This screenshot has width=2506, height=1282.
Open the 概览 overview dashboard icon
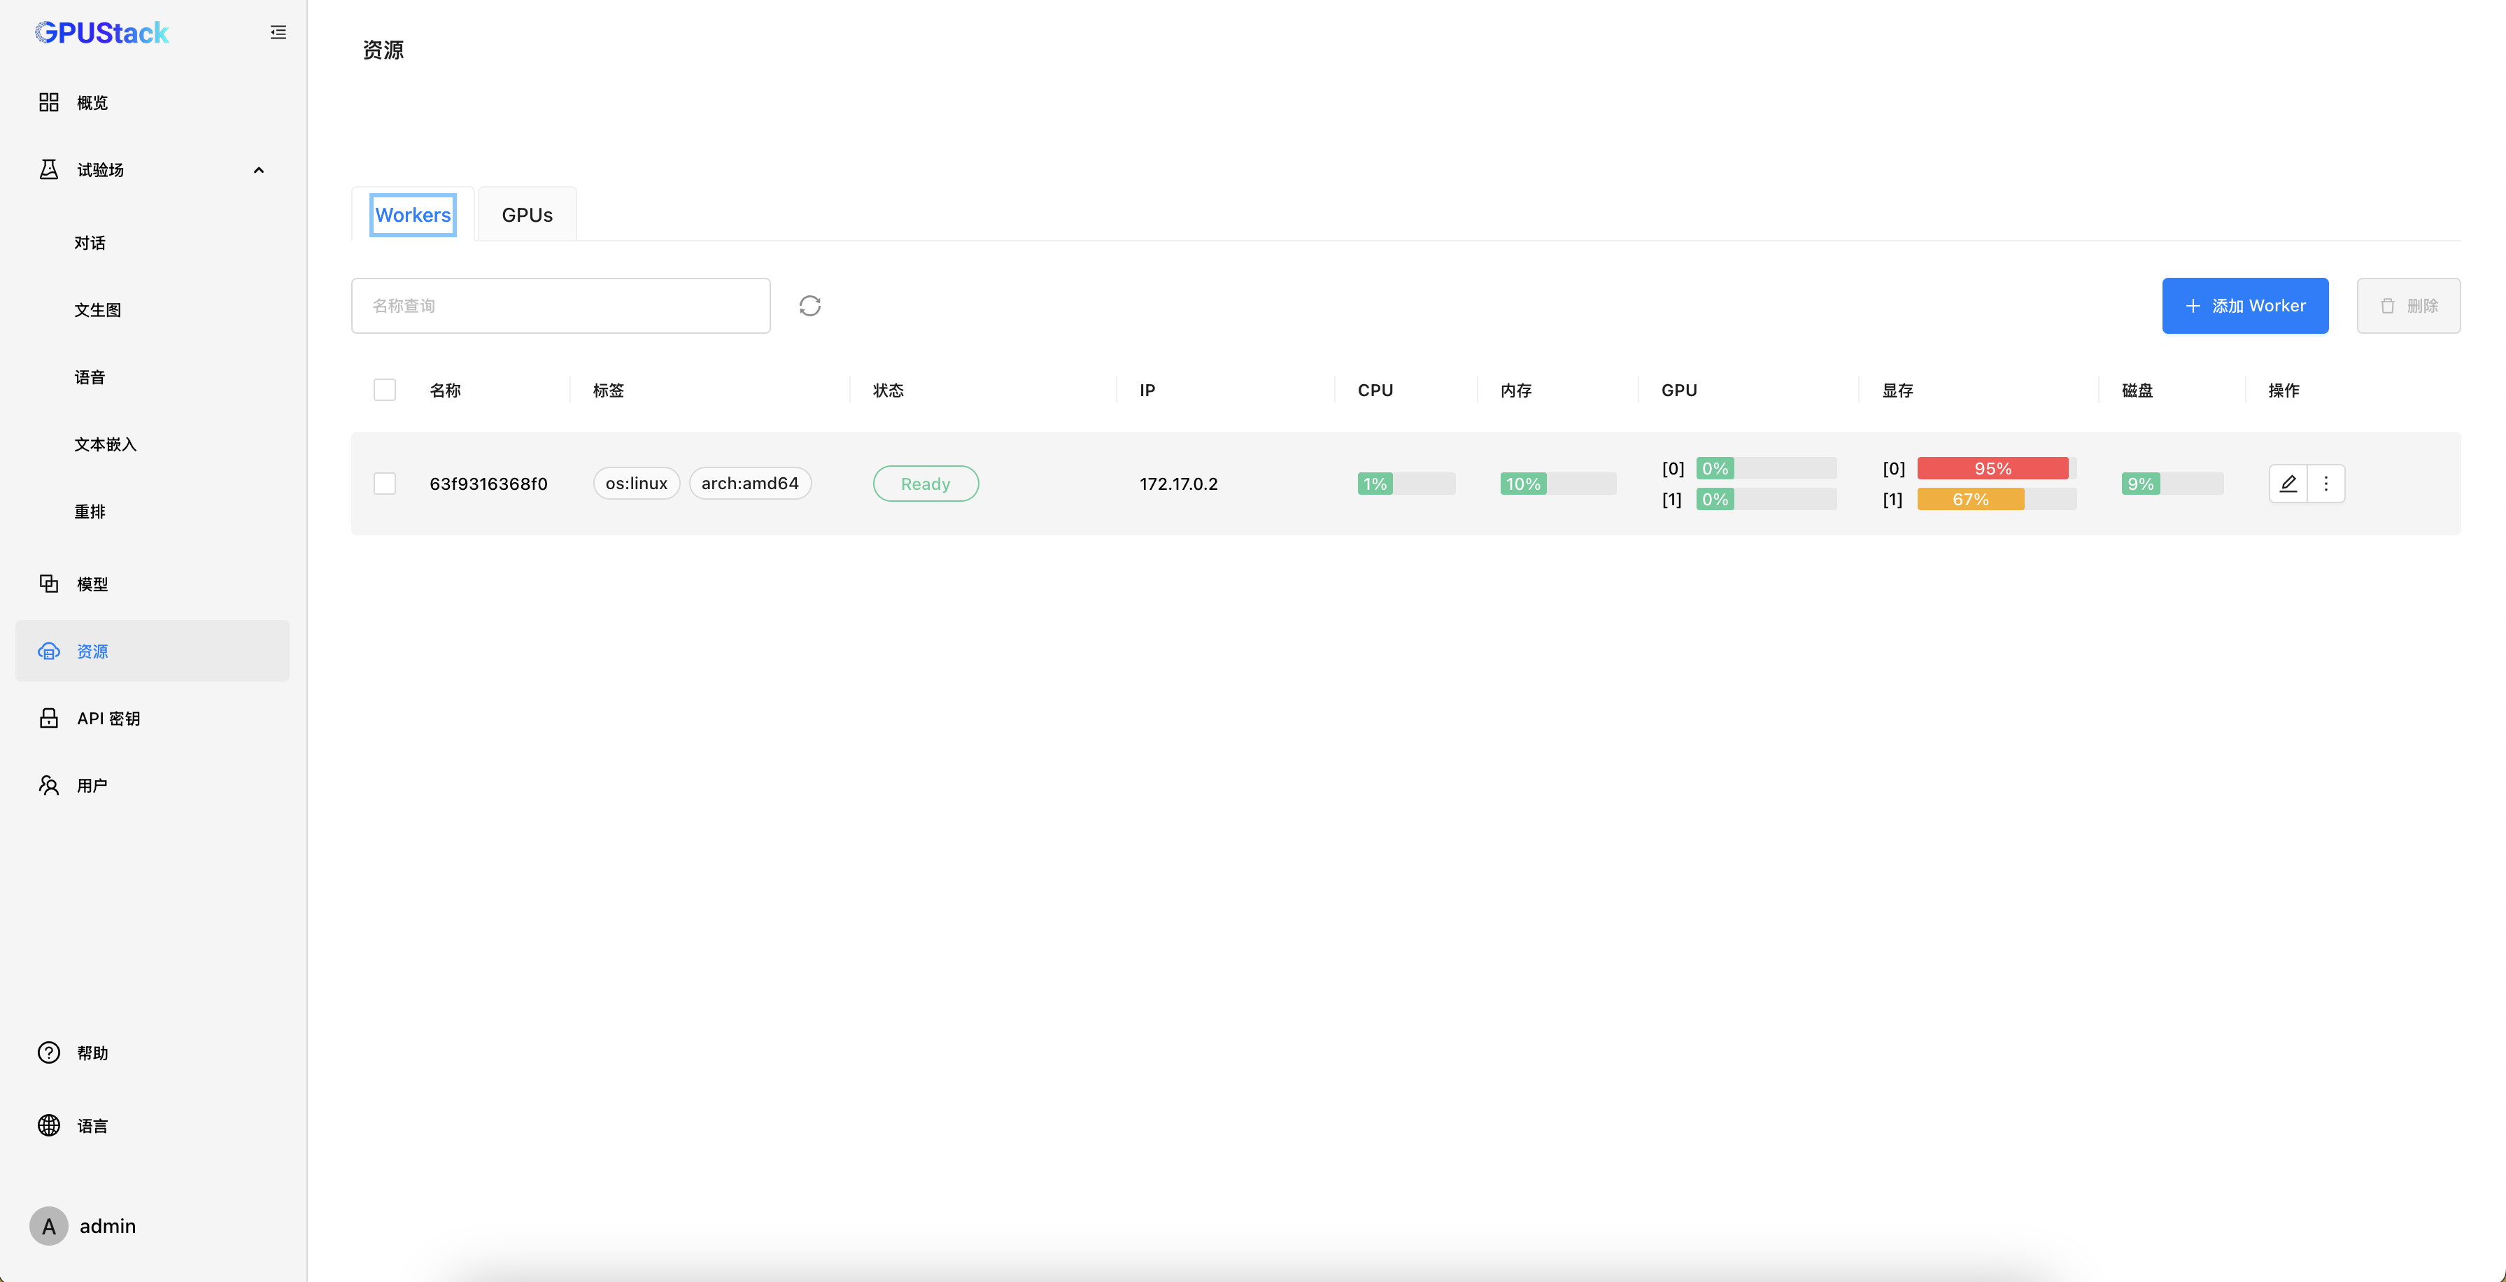pyautogui.click(x=49, y=102)
